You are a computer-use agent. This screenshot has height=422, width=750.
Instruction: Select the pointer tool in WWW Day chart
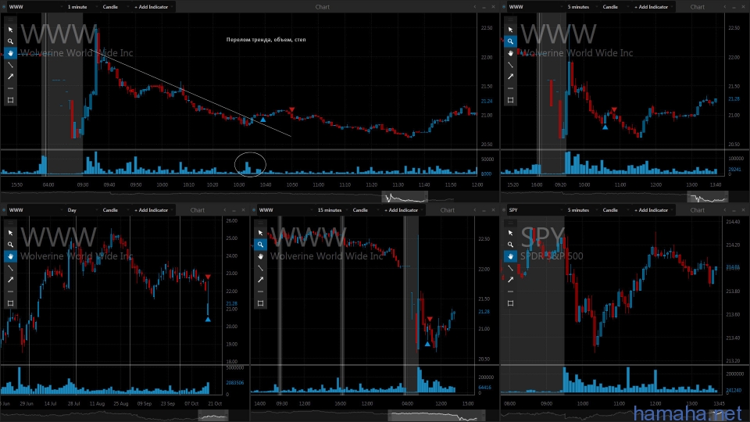pos(10,233)
